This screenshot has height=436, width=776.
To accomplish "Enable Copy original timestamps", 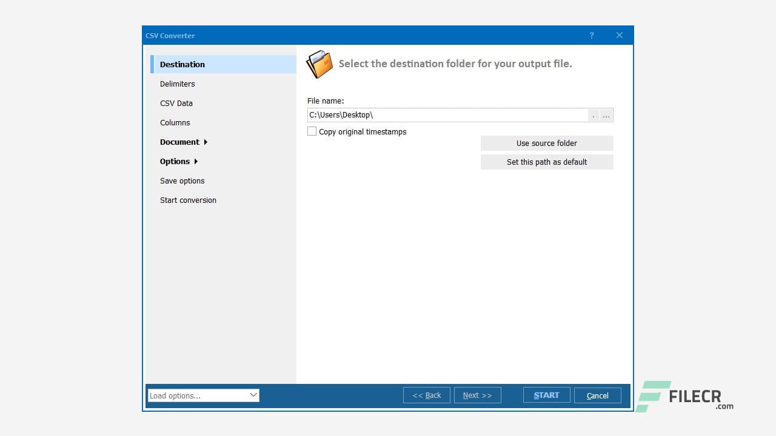I will click(312, 131).
